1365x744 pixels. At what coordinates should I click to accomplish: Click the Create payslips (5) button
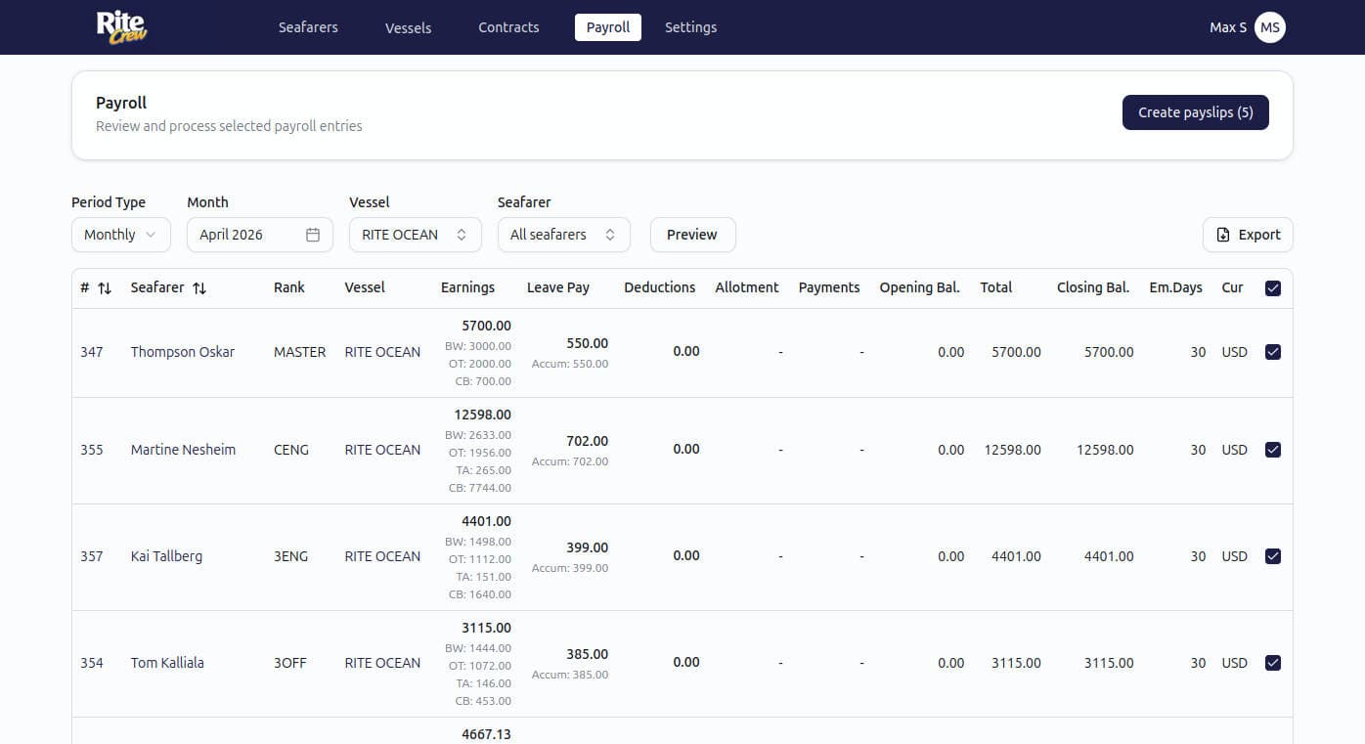(x=1195, y=111)
